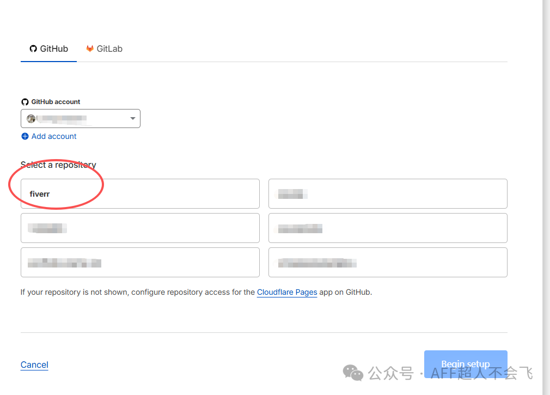Open the GitHub account dropdown
The height and width of the screenshot is (395, 550).
pos(81,119)
